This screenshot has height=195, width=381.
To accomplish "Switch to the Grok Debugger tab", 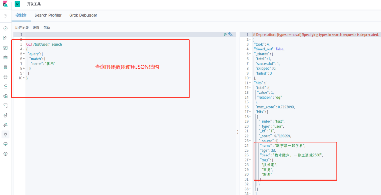I will [83, 15].
